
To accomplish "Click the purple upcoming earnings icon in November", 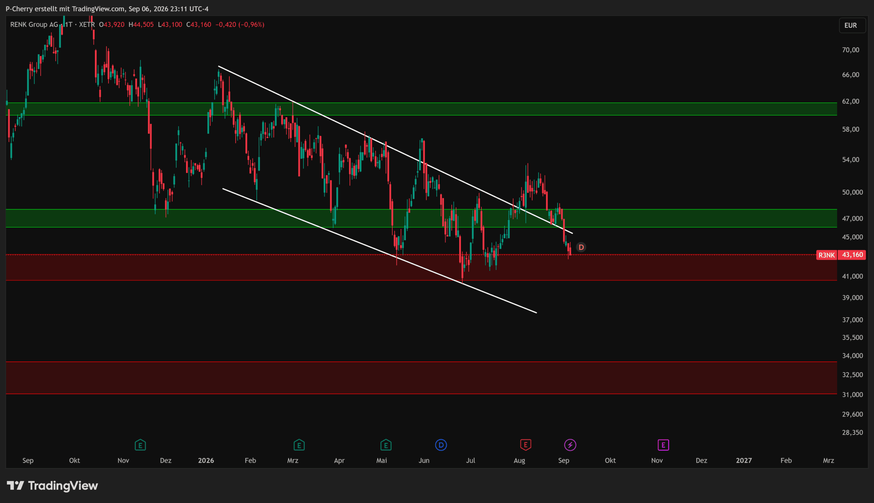I will (663, 445).
